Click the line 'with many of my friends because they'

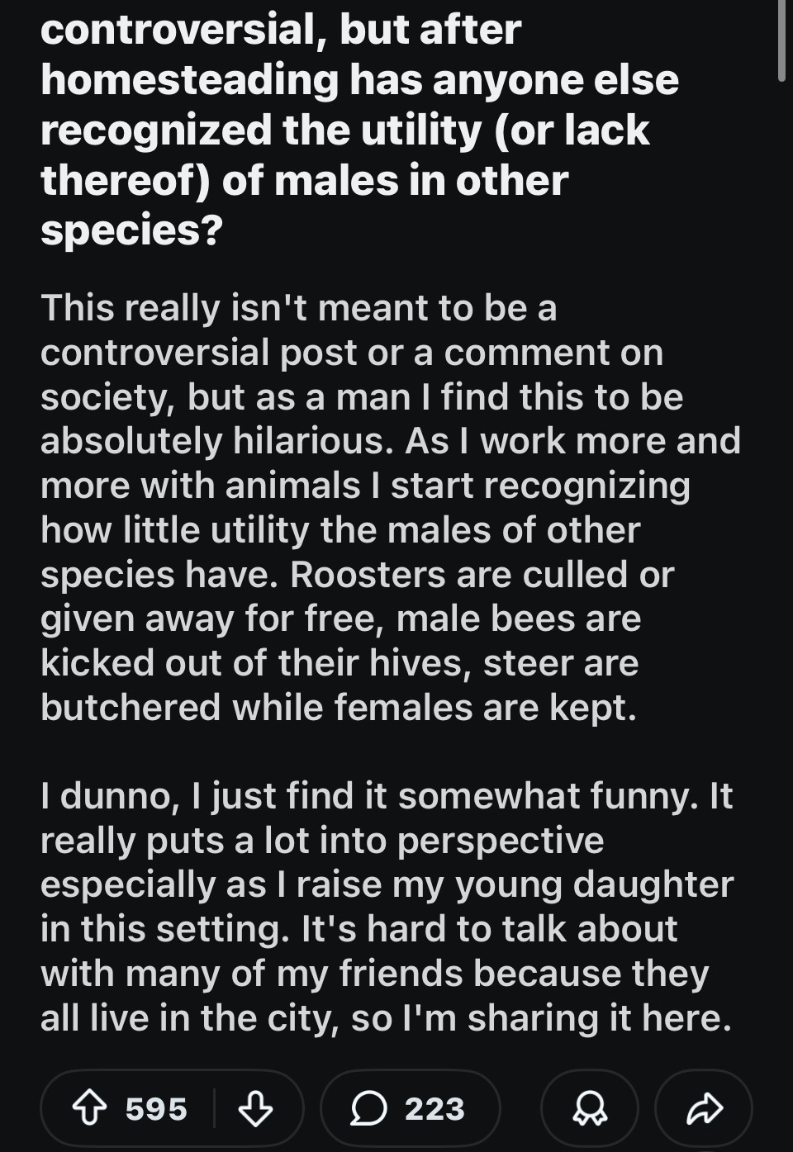click(x=374, y=974)
